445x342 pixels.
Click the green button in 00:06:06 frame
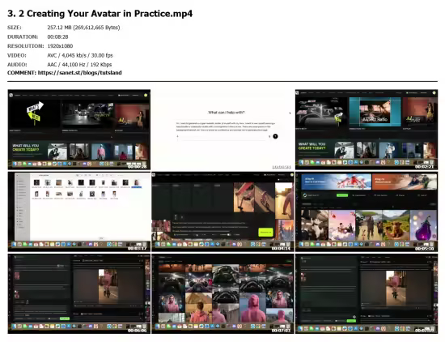(x=65, y=318)
